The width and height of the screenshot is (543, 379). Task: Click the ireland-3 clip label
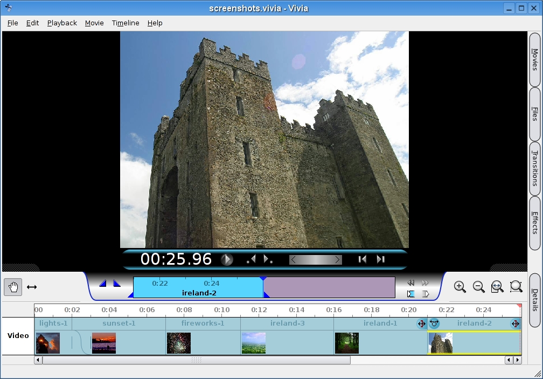click(288, 323)
